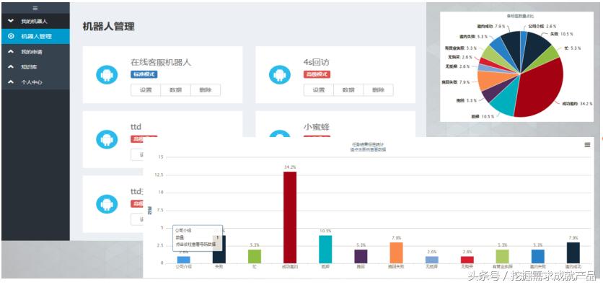Viewport: 603px width, 285px height.
Task: Click the olive green 5.3% bar
Action: (x=255, y=256)
